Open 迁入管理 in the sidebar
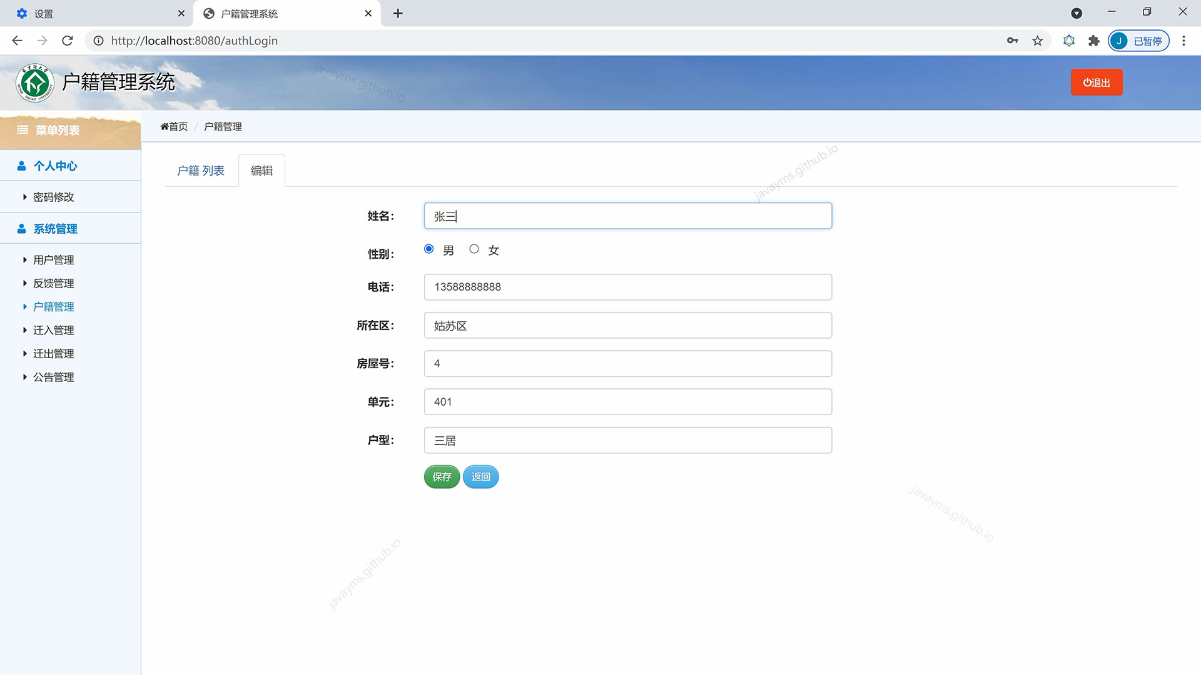This screenshot has width=1201, height=675. coord(53,330)
